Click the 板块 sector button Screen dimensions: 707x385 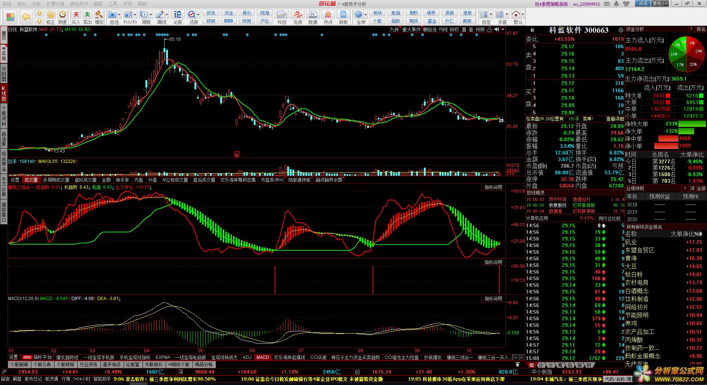pyautogui.click(x=377, y=13)
